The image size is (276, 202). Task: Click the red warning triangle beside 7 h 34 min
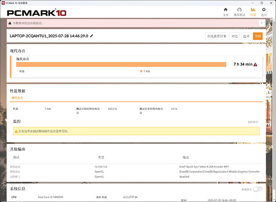(255, 64)
